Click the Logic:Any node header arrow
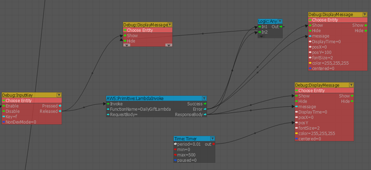 [x=280, y=21]
